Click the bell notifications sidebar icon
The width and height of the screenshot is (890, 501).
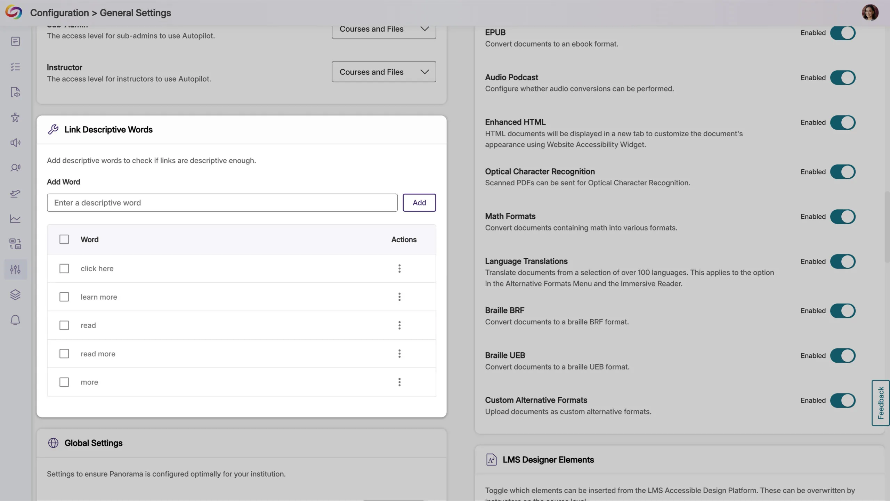coord(15,320)
